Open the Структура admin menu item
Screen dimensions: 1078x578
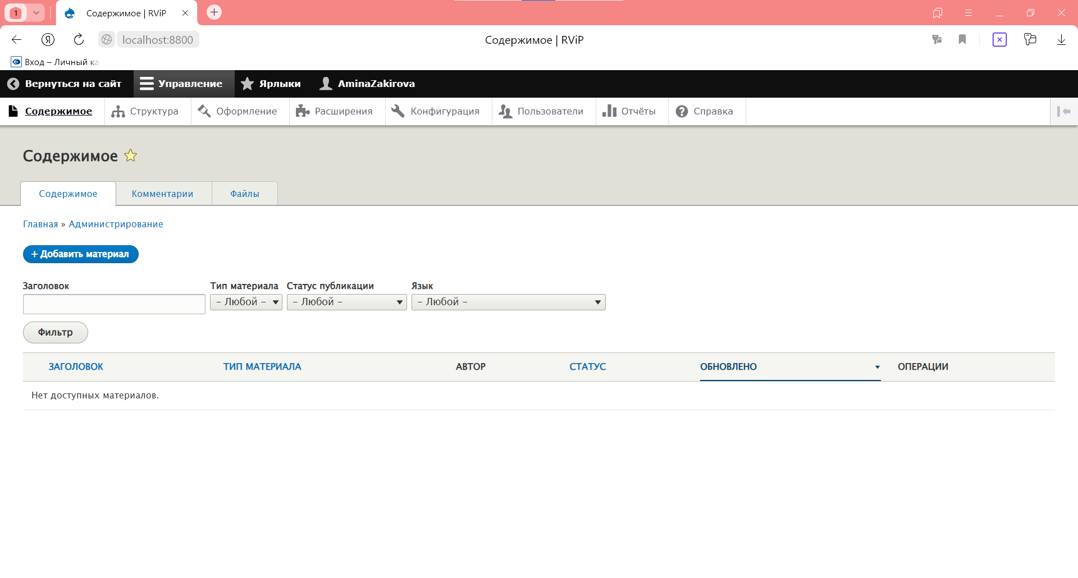pos(145,111)
